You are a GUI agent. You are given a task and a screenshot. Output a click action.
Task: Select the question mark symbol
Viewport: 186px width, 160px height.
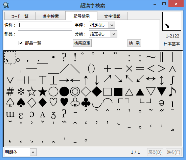[64, 57]
